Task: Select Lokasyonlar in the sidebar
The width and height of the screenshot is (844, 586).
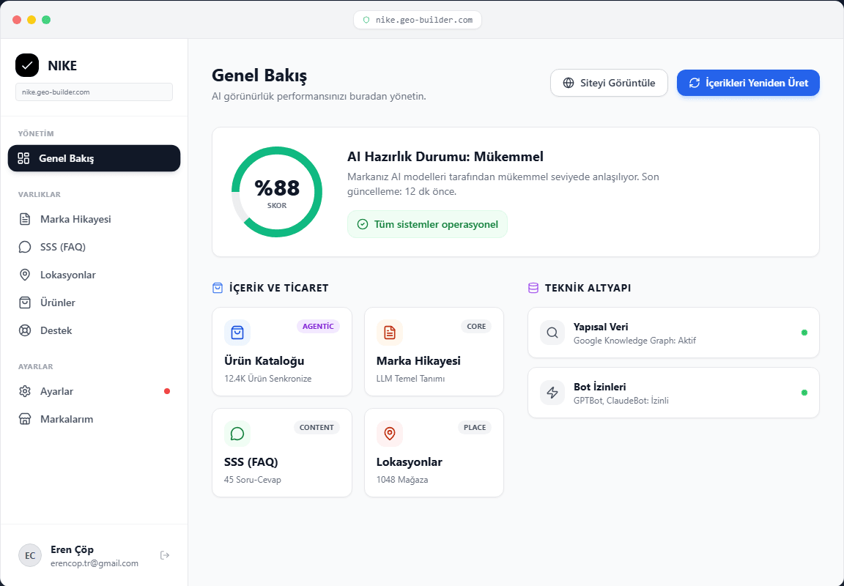Action: tap(95, 275)
